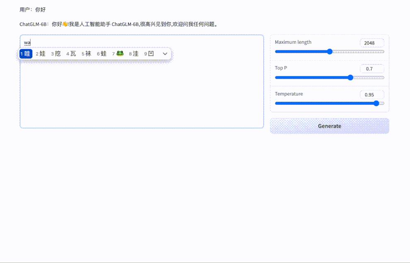Select candidate 2 娃 from IME bar
The image size is (410, 263).
coord(40,54)
